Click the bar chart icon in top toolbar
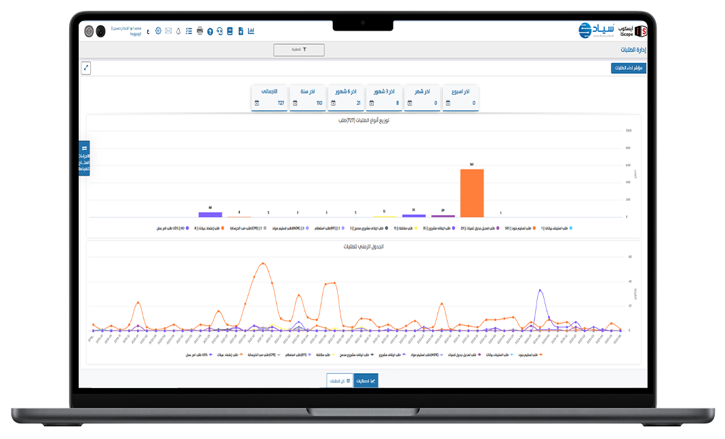The width and height of the screenshot is (725, 439). pos(251,31)
